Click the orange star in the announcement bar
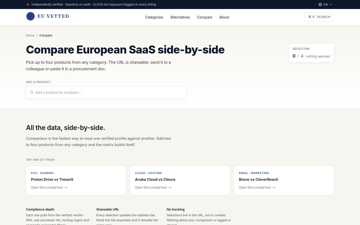This screenshot has height=225, width=360. tap(28, 4)
